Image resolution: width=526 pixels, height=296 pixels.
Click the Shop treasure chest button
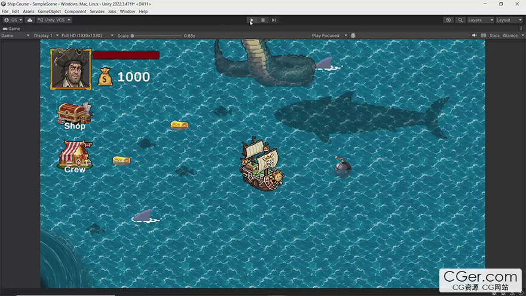click(75, 116)
